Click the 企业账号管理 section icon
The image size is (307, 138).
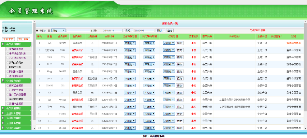point(3,123)
